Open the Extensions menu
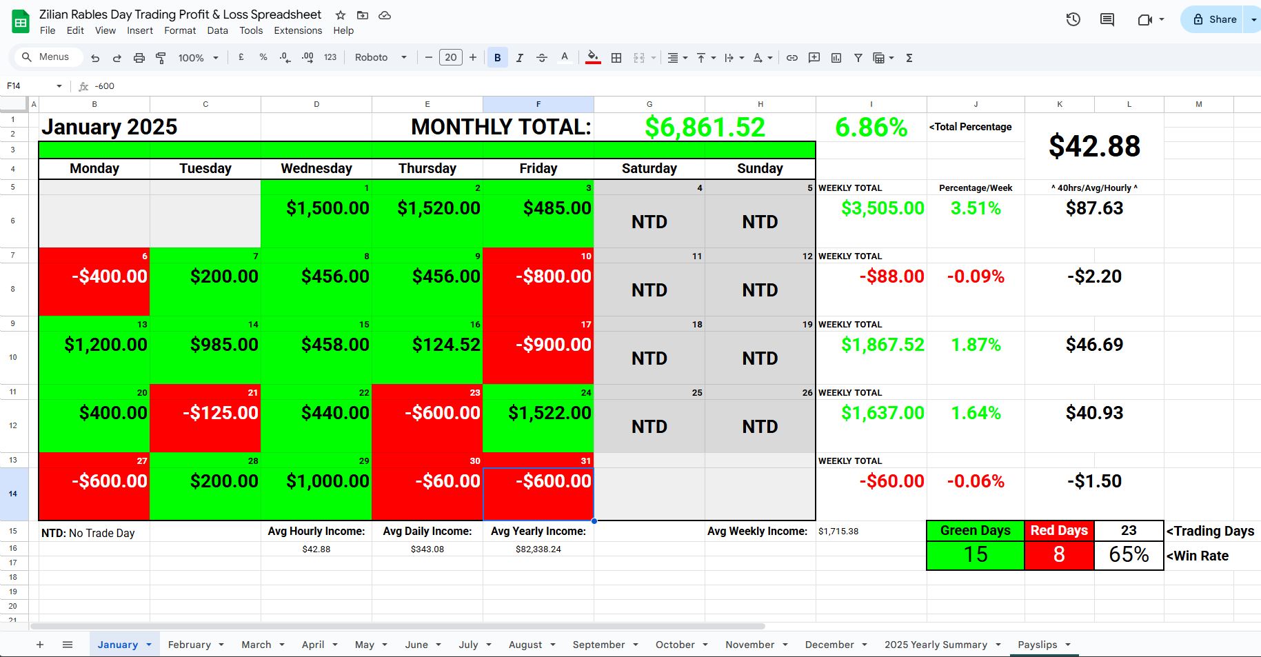Image resolution: width=1261 pixels, height=657 pixels. [x=298, y=30]
